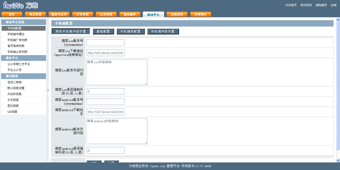
Task: Click the scrollbar down arrow
Action: point(338,160)
